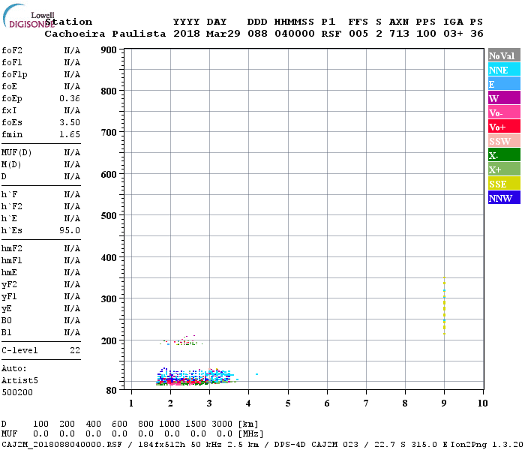Image resolution: width=525 pixels, height=450 pixels.
Task: Select the NNE cyan legend swatch
Action: coord(504,69)
